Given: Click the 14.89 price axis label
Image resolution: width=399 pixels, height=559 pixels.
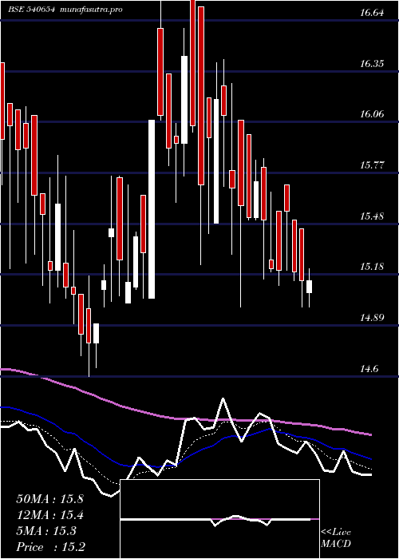Looking at the screenshot, I should click(372, 317).
